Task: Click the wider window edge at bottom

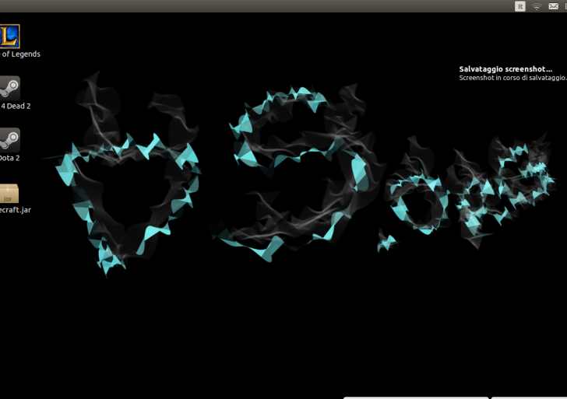Action: [416, 397]
